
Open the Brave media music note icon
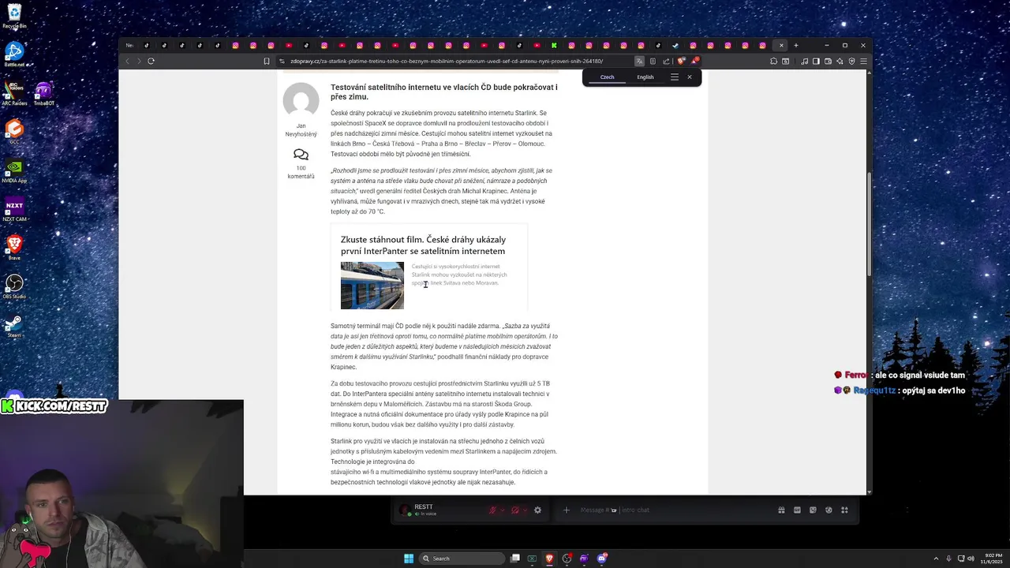[x=805, y=61]
